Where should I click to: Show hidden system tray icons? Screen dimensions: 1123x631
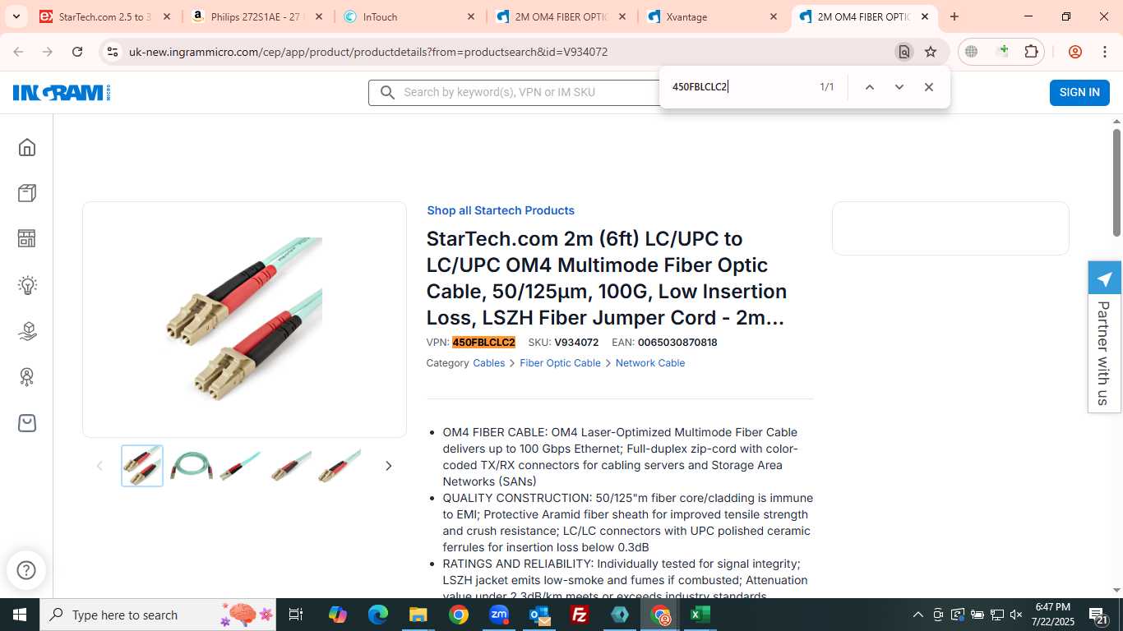click(x=918, y=615)
